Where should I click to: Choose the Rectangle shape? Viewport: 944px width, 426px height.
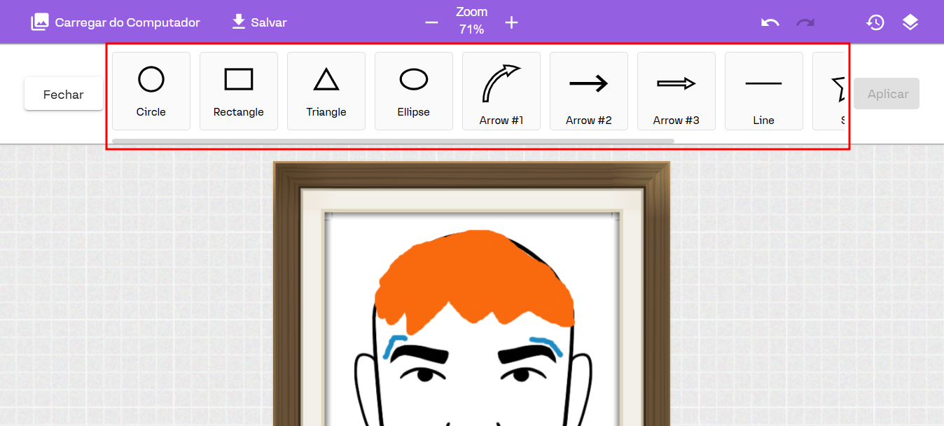239,91
